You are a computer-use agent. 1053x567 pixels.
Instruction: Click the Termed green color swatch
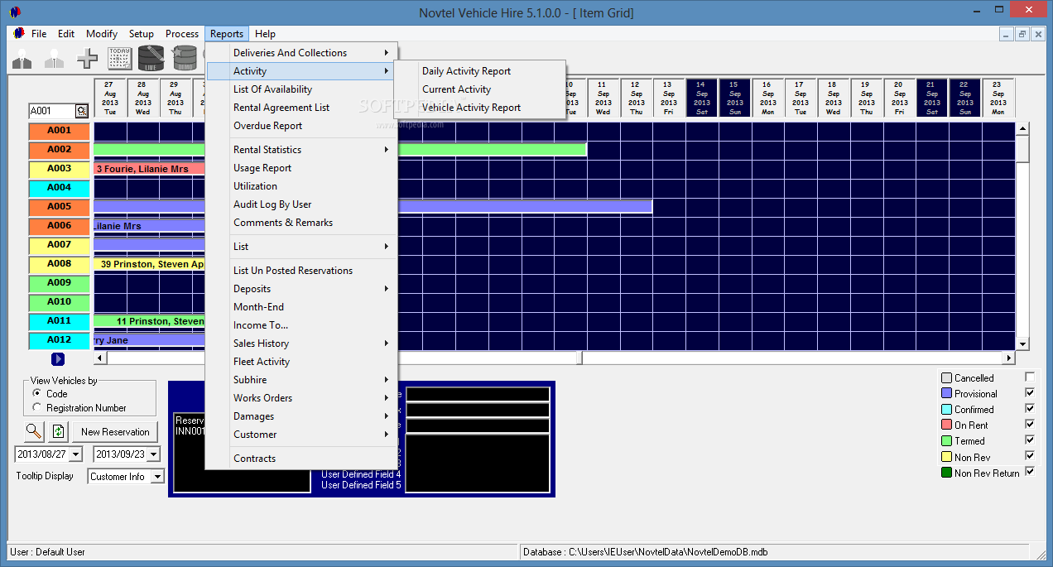coord(946,440)
